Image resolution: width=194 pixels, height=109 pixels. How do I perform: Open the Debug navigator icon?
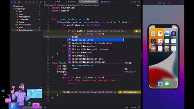[x=33, y=2]
